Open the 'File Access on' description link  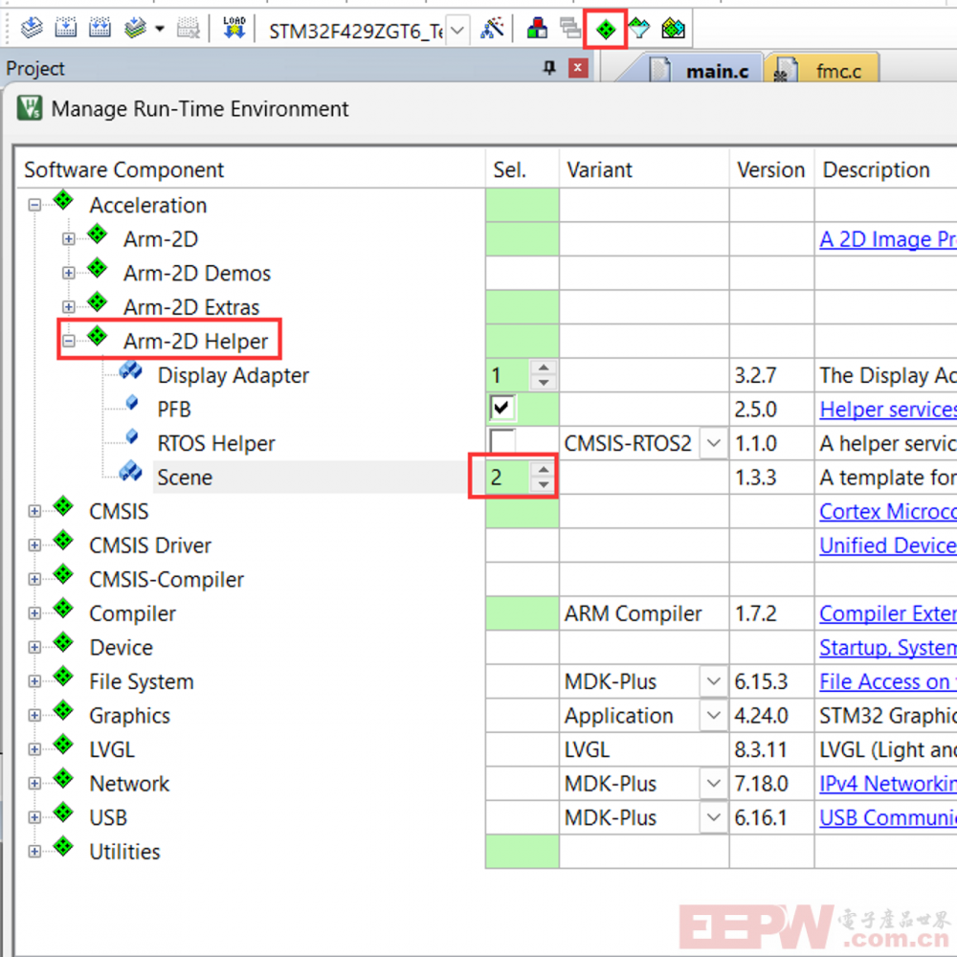tap(888, 681)
